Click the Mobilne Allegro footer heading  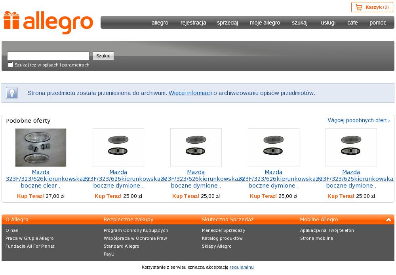click(319, 220)
